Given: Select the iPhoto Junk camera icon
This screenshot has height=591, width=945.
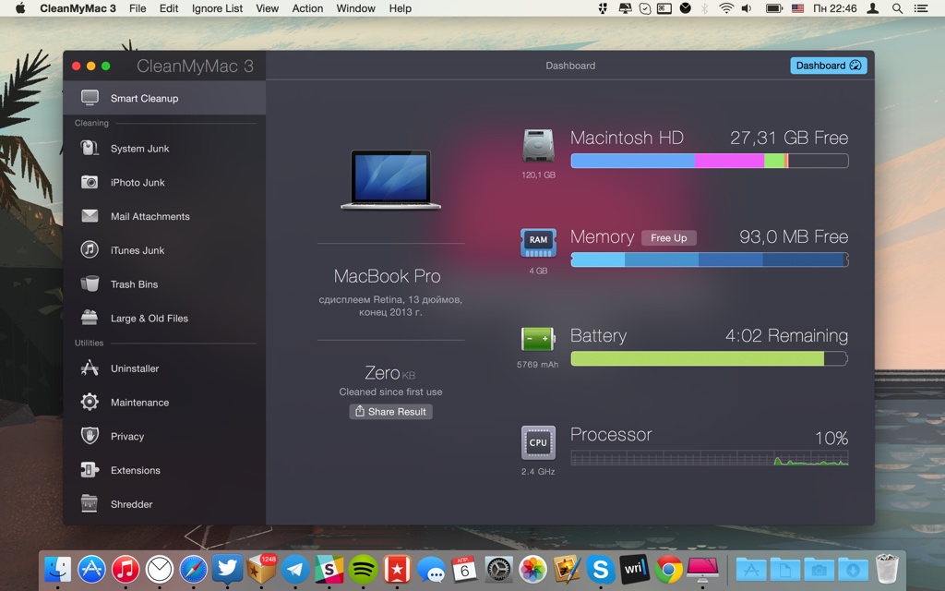Looking at the screenshot, I should 90,182.
